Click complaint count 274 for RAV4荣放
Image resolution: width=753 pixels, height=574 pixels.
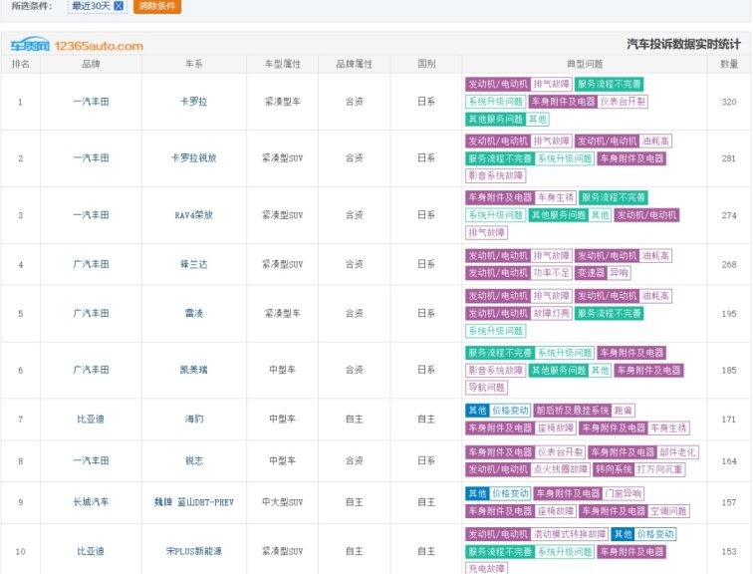[x=729, y=215]
